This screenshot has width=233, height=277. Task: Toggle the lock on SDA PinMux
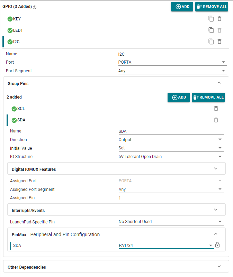point(217,245)
